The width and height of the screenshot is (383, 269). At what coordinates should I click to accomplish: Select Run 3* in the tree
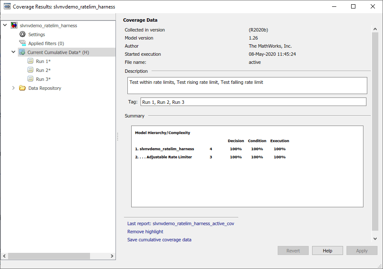pos(43,79)
